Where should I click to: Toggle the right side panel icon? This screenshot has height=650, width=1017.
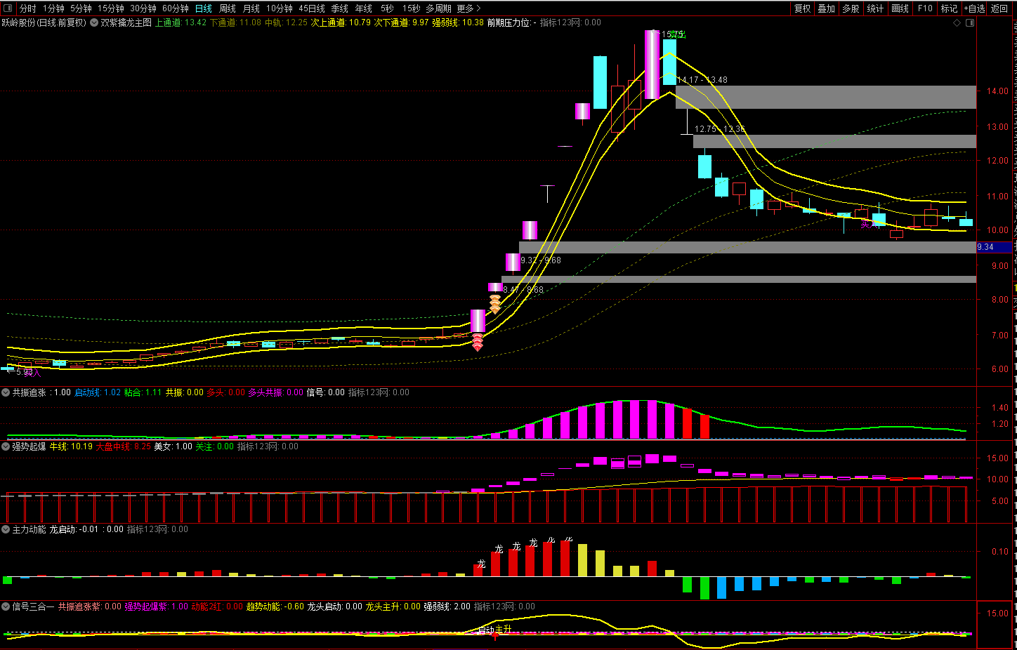(970, 22)
